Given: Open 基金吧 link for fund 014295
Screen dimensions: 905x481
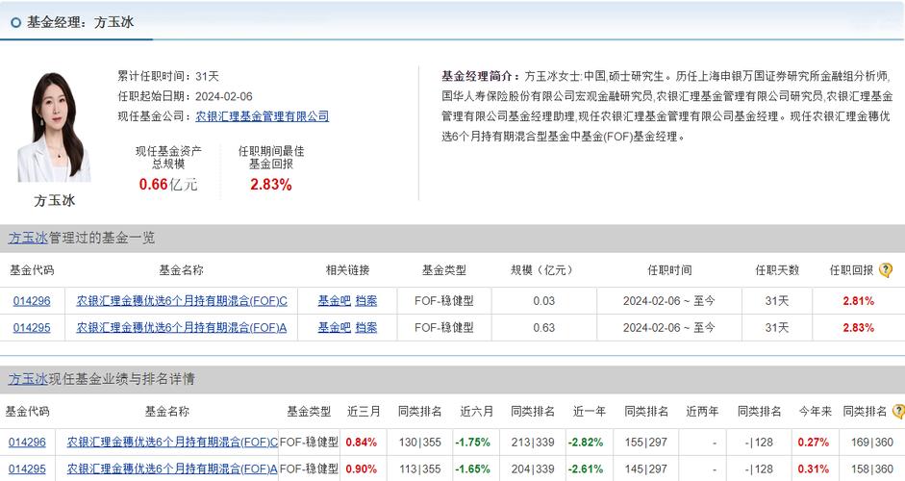Looking at the screenshot, I should (334, 327).
